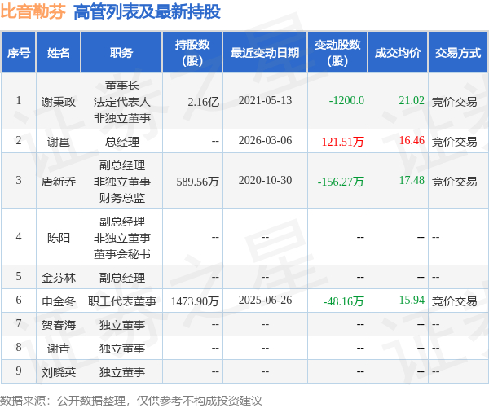Viewport: 489px width, 408px height.
Task: Click the change value -156.27万
Action: pos(341,182)
